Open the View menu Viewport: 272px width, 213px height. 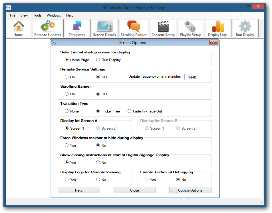24,15
